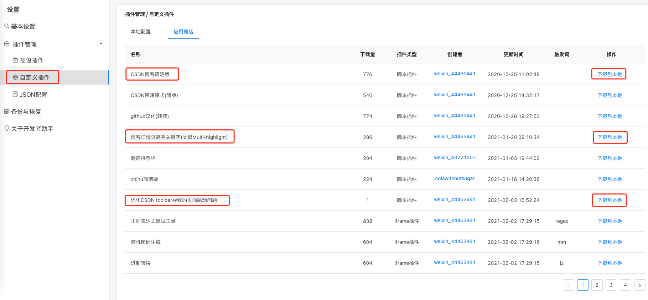Click the previous page arrow button

click(568, 285)
